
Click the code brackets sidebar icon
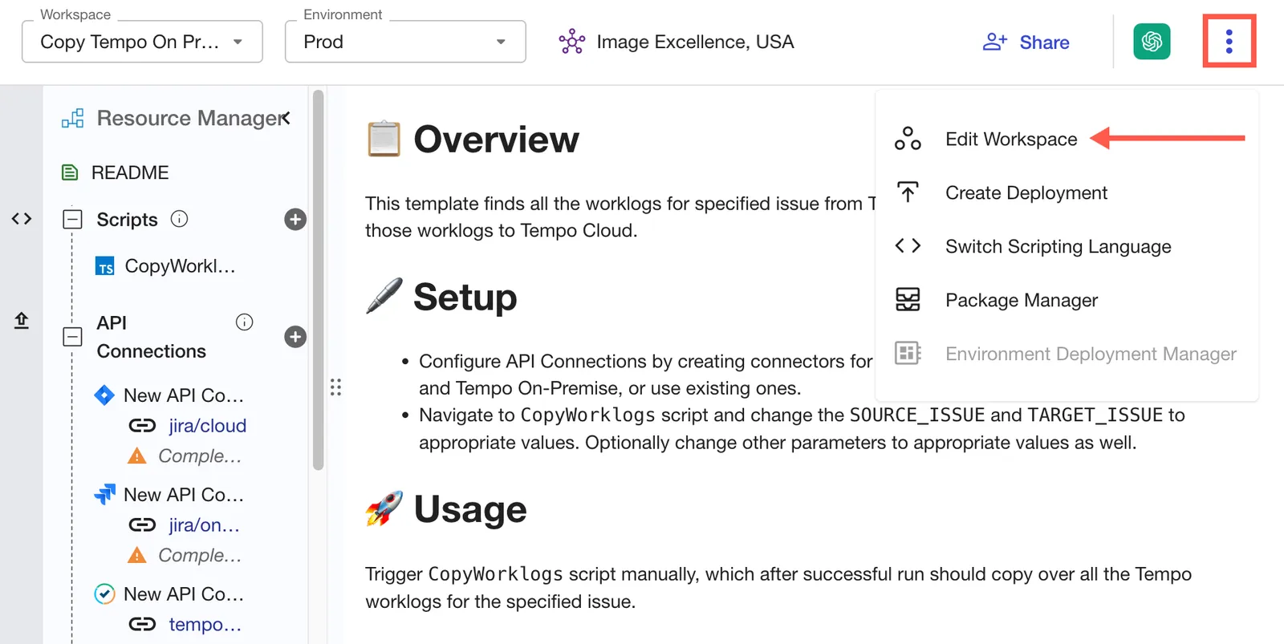point(22,219)
